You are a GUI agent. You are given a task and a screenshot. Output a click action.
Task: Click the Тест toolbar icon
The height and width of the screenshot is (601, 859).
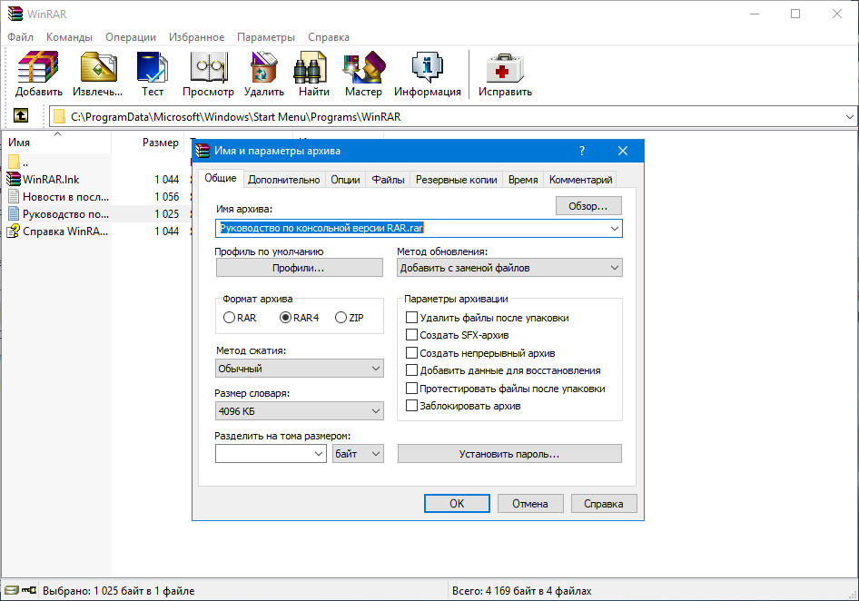pos(153,69)
